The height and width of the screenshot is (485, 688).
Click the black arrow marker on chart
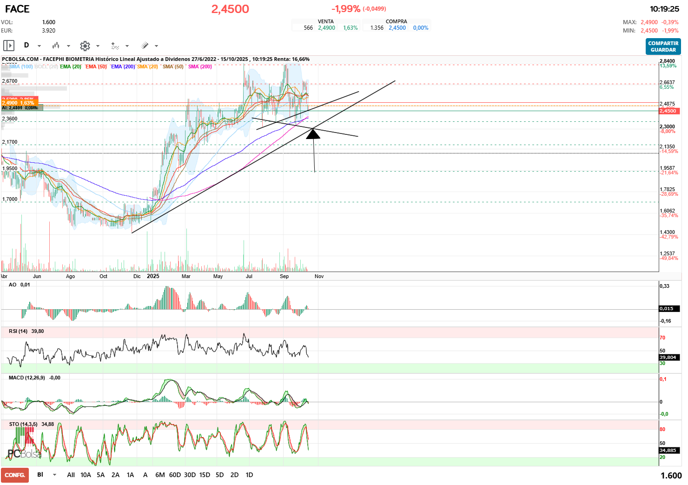pyautogui.click(x=313, y=134)
